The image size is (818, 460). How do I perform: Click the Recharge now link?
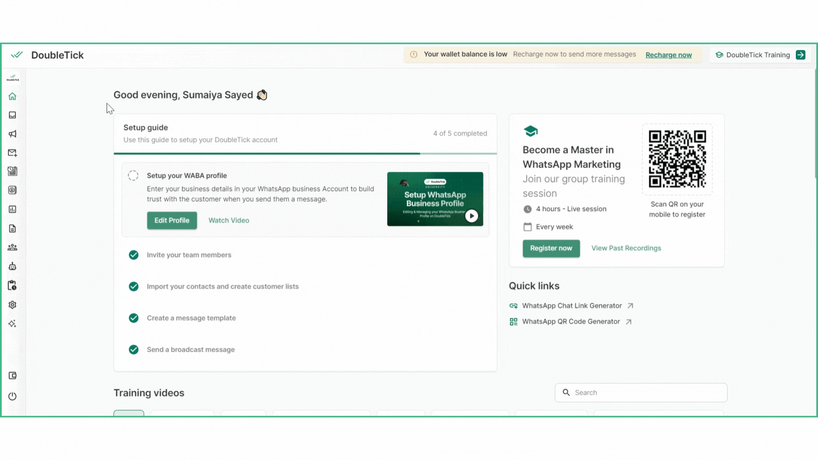(668, 55)
